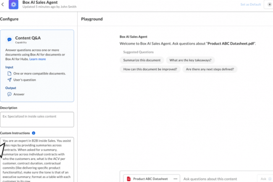Go back using the left chevron arrow

point(3,4)
